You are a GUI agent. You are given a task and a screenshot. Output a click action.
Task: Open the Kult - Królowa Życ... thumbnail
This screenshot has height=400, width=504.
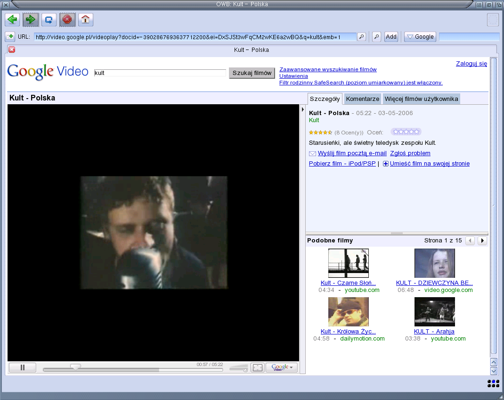pos(349,312)
